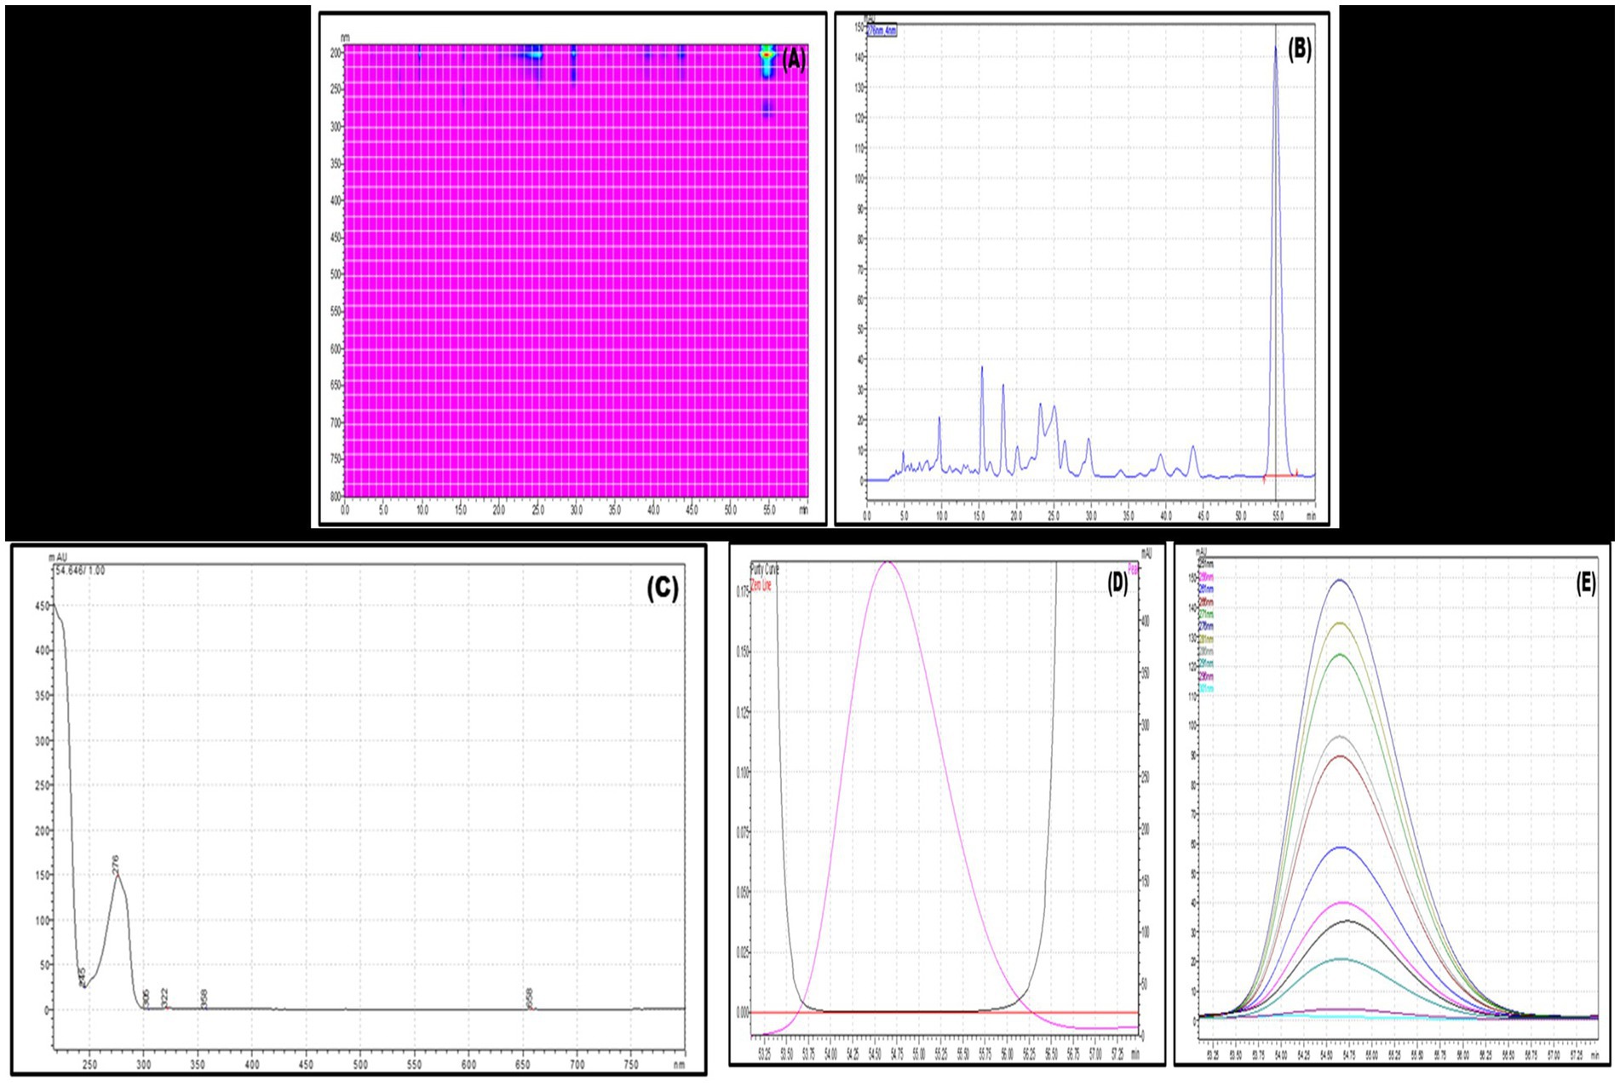Click the blue spot near 25 min in contour A
This screenshot has height=1086, width=1620.
click(x=534, y=57)
